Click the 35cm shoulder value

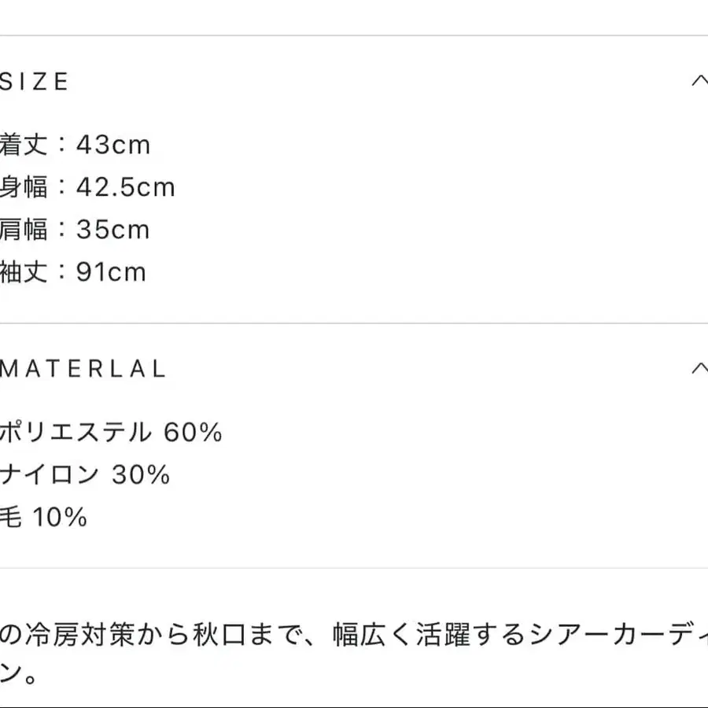pos(113,230)
